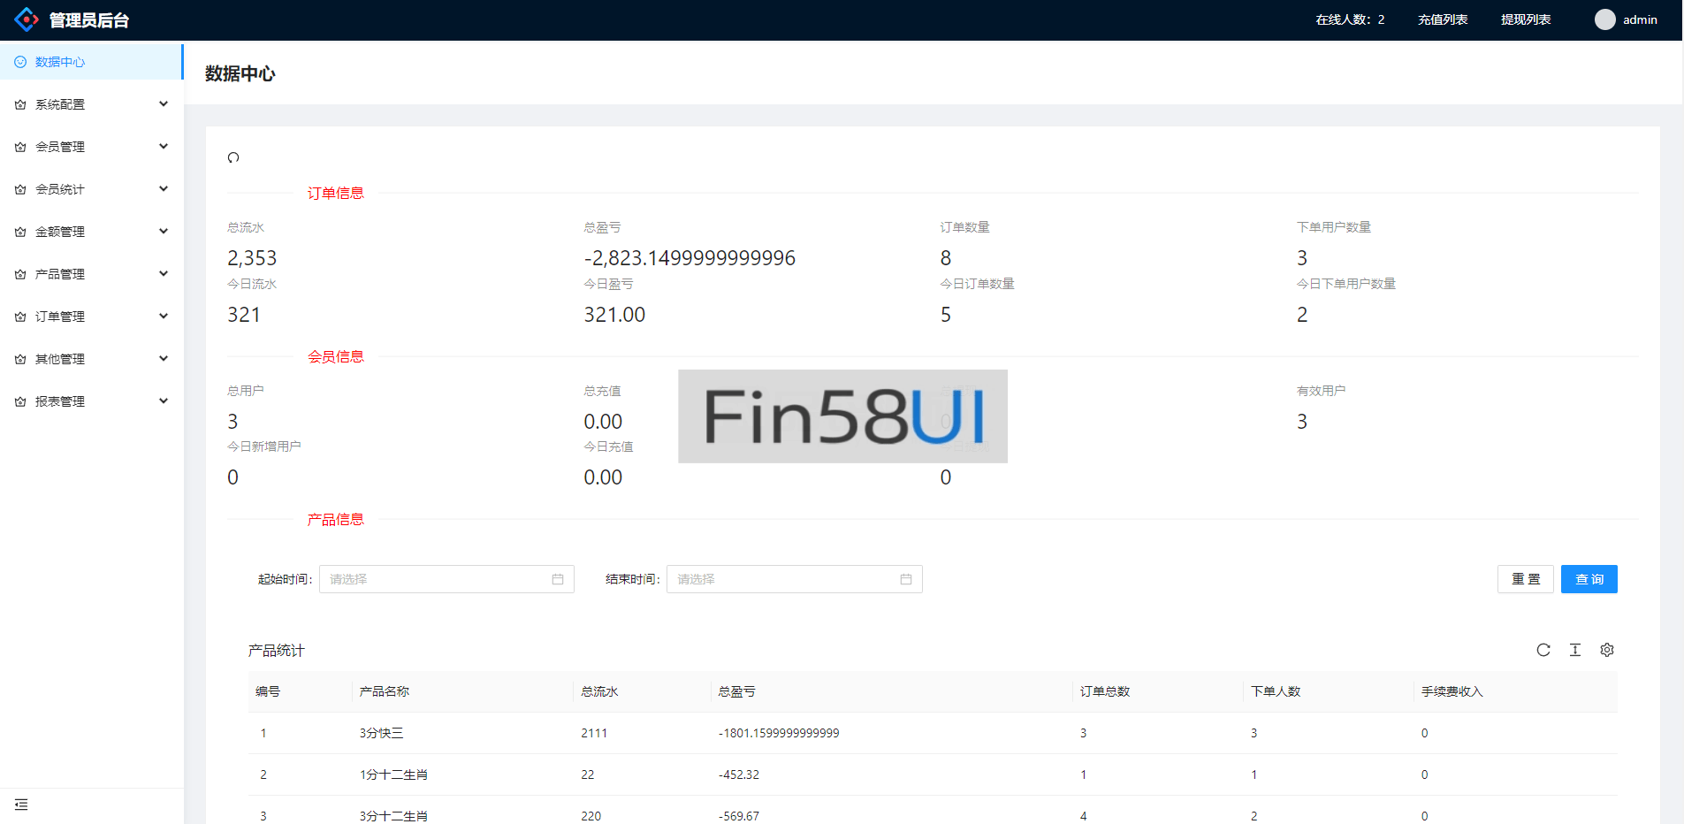Collapse the sidebar using bottom-left icon
The height and width of the screenshot is (824, 1684).
[21, 805]
